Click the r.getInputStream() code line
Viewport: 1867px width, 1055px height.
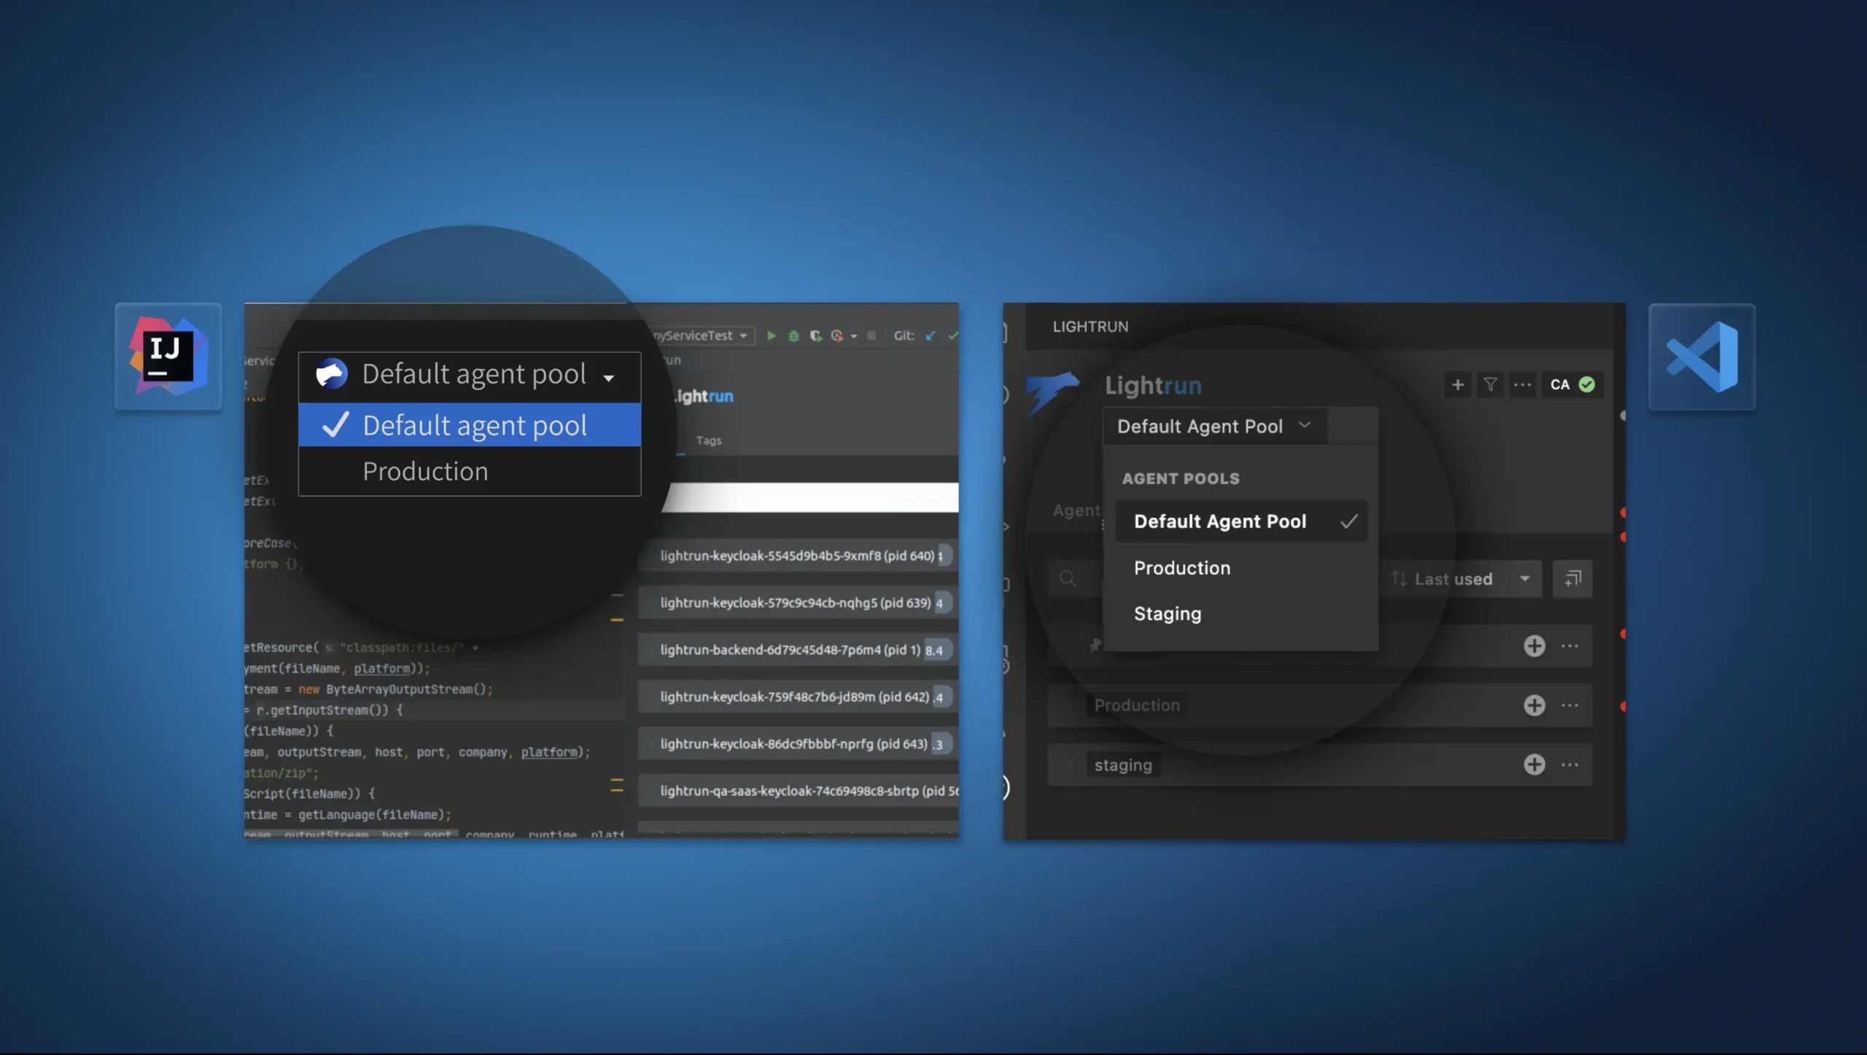point(324,710)
